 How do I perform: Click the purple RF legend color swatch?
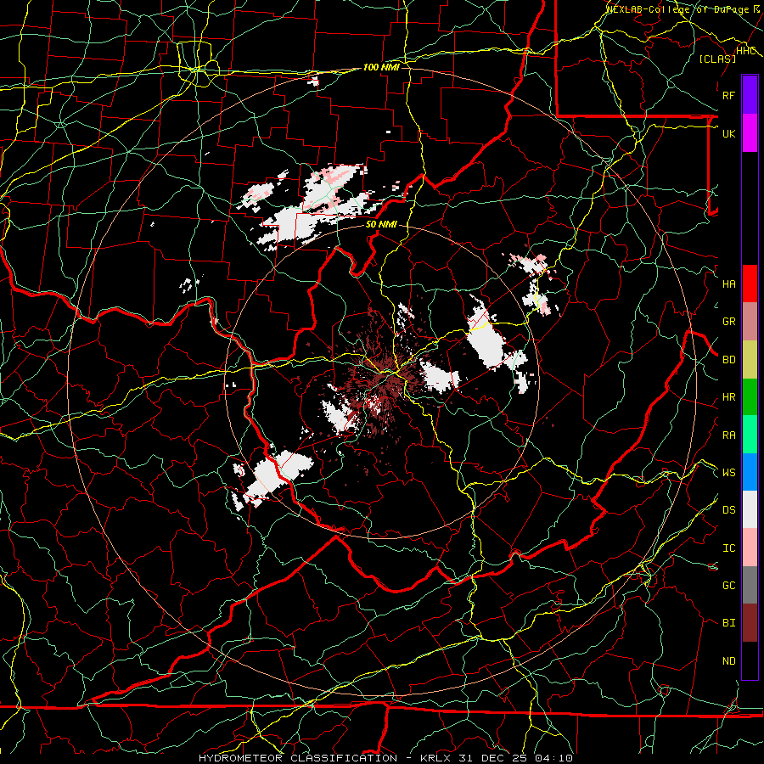click(x=750, y=95)
